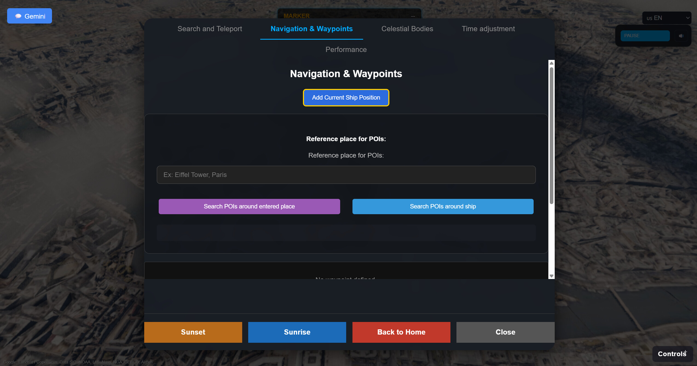Switch to the Search and Teleport tab

210,29
